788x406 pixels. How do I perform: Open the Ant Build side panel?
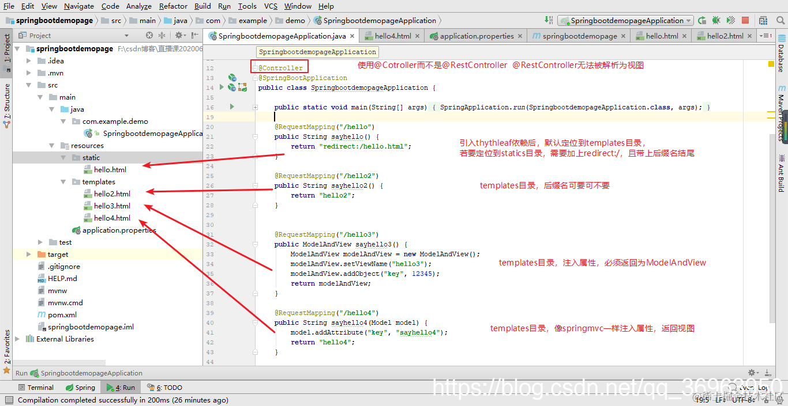point(782,173)
